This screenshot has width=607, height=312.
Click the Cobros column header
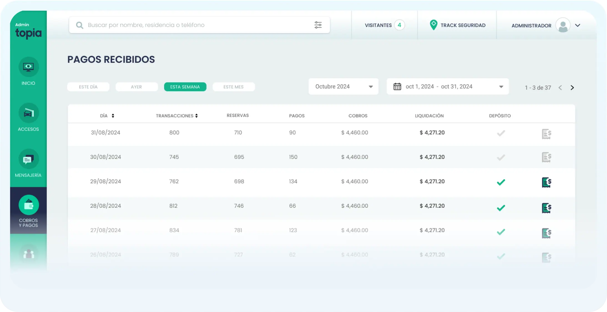(x=358, y=116)
